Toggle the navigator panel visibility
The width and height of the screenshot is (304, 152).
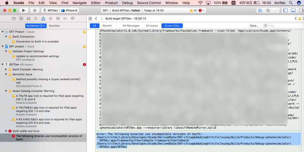285,11
